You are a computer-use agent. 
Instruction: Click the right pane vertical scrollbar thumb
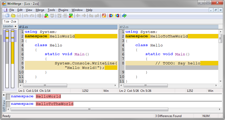[x=221, y=38]
